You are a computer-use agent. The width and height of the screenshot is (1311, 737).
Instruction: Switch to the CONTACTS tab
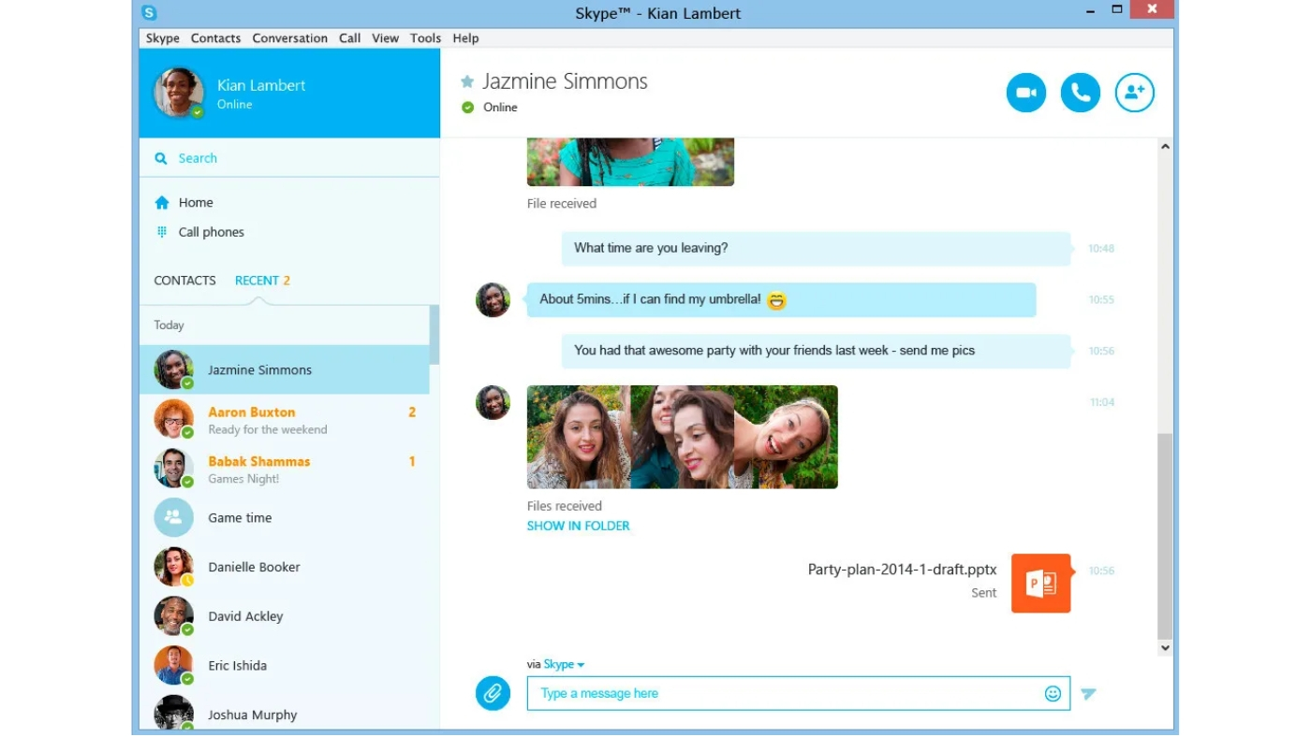(x=184, y=281)
